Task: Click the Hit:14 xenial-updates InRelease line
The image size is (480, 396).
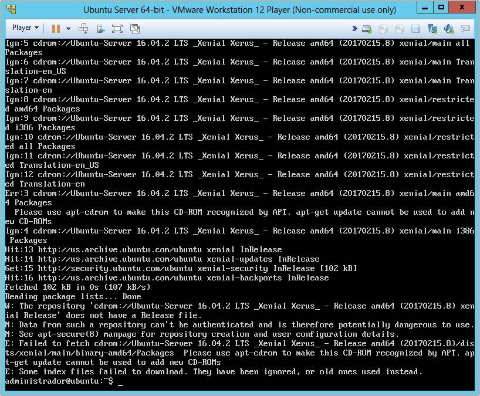Action: point(162,259)
